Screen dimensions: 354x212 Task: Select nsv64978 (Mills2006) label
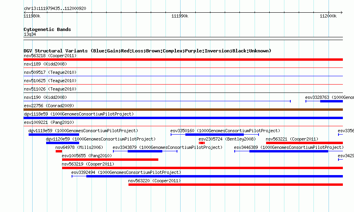[x=79, y=147]
